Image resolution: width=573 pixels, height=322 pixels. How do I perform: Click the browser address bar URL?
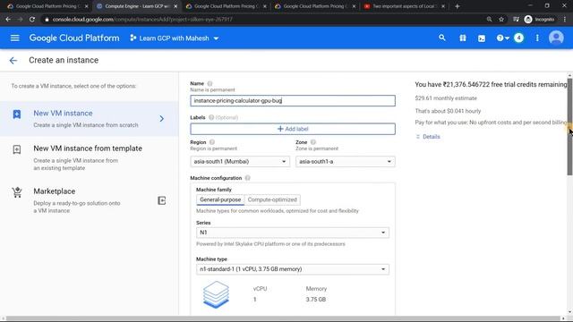(142, 20)
